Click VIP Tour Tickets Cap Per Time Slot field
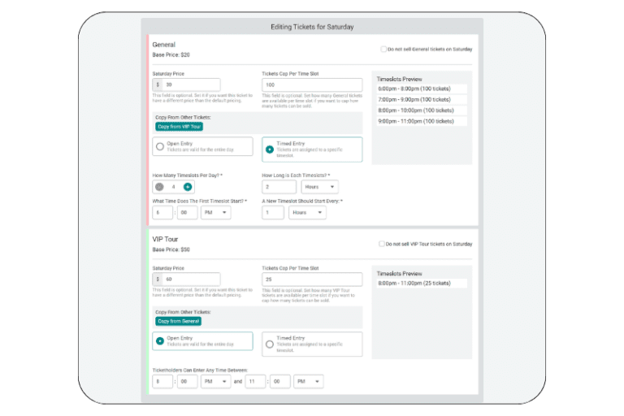 [312, 279]
